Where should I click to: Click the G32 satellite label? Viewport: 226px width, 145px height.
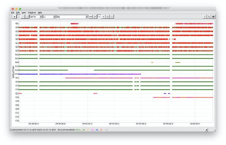click(17, 51)
